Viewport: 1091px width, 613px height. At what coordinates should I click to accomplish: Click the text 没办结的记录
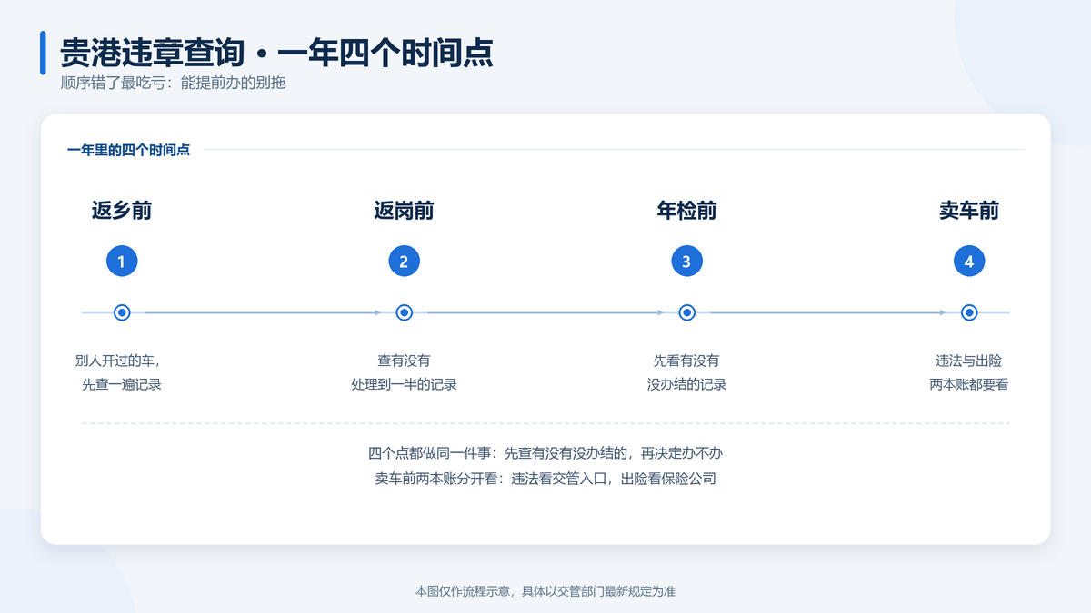[686, 384]
